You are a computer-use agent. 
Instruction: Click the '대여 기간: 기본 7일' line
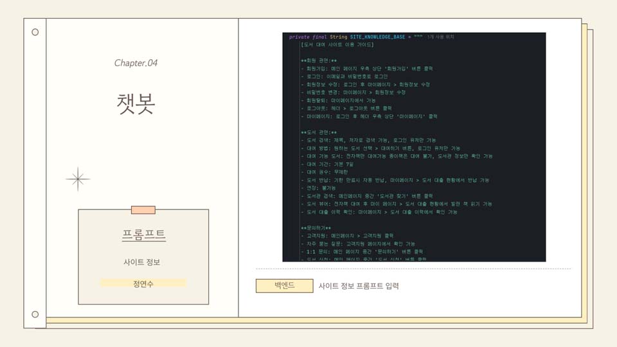tap(327, 164)
